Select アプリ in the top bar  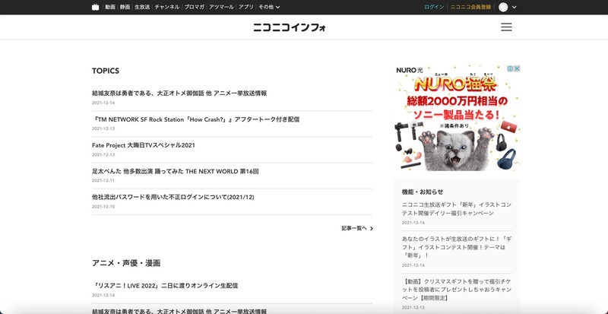[245, 7]
